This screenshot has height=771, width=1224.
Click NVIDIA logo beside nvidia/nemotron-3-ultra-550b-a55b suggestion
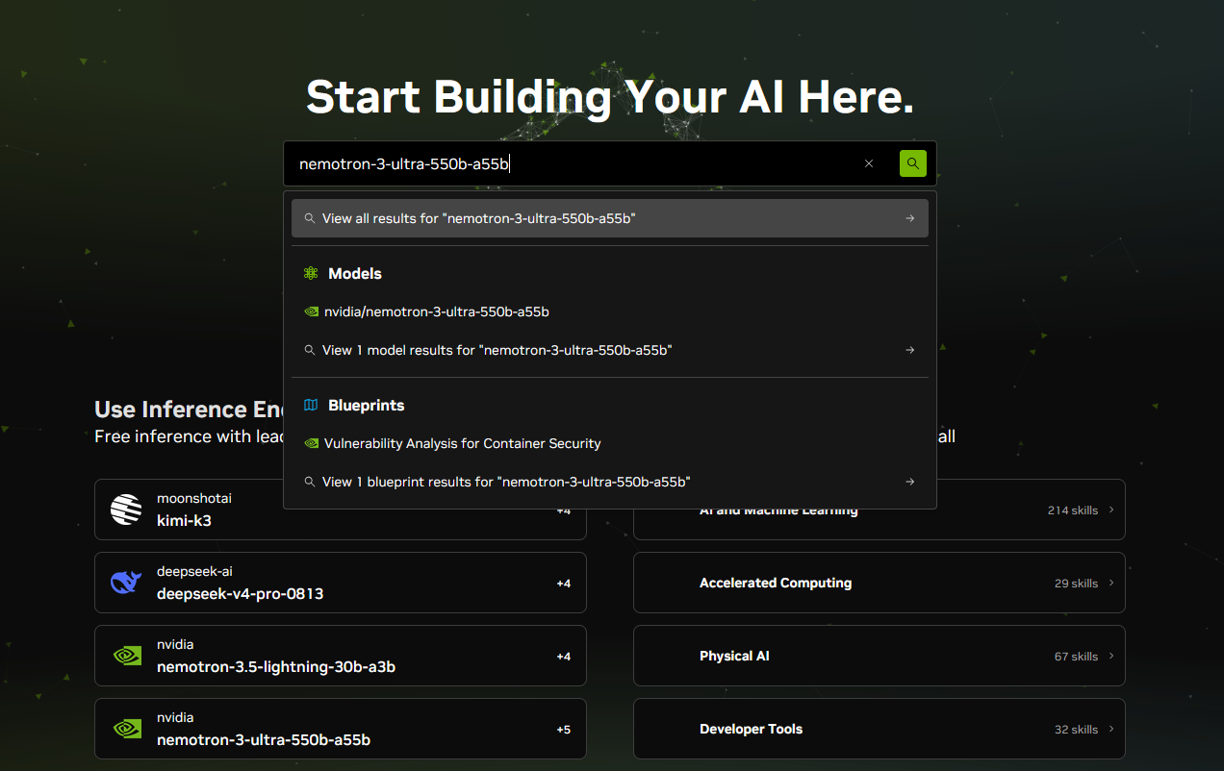click(x=311, y=311)
